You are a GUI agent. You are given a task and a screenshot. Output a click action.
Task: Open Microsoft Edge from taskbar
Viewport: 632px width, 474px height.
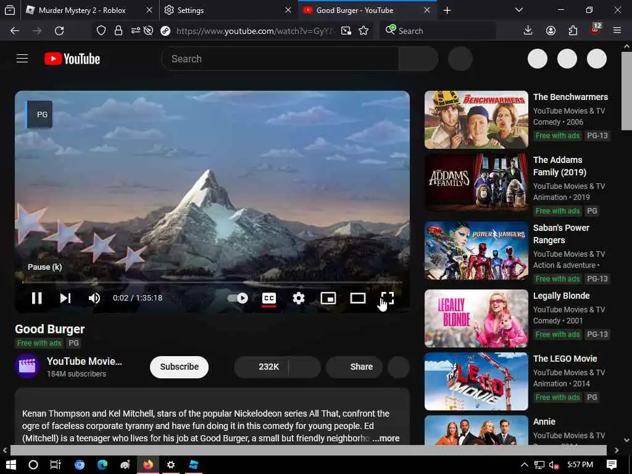click(102, 465)
